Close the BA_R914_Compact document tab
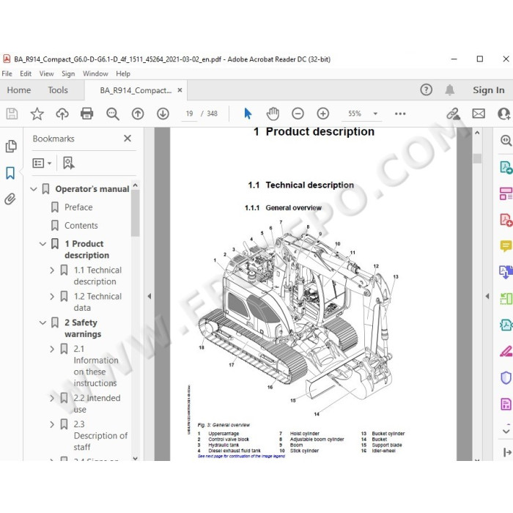The image size is (513, 513). coord(180,90)
